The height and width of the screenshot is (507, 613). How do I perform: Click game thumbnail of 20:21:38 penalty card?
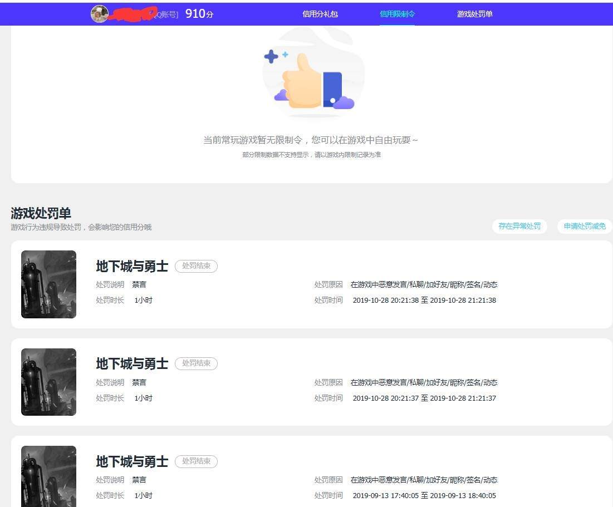pos(48,284)
